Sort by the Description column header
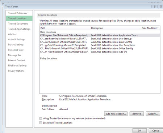 (97, 28)
